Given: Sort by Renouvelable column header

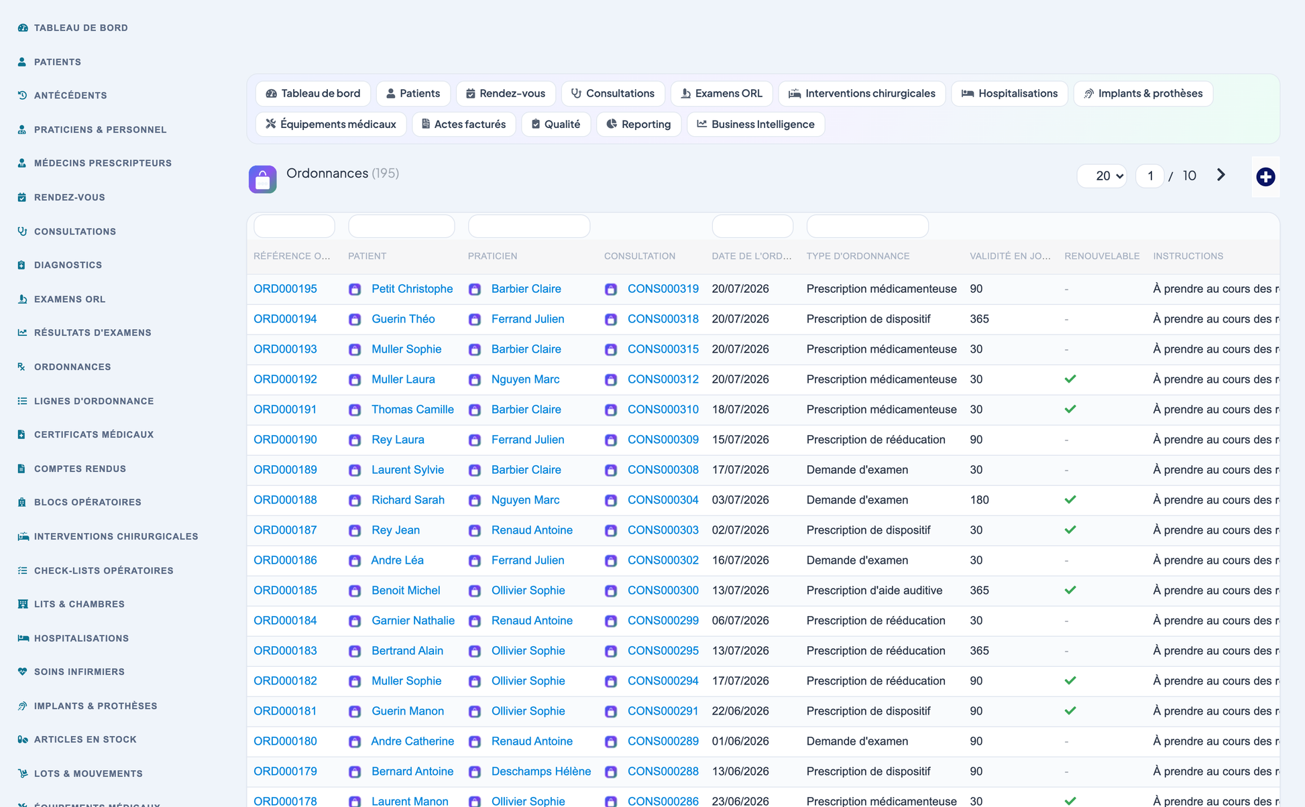Looking at the screenshot, I should point(1102,256).
